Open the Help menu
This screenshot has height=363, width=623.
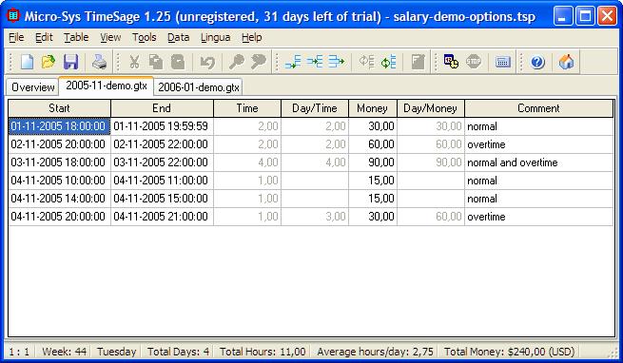(x=251, y=37)
